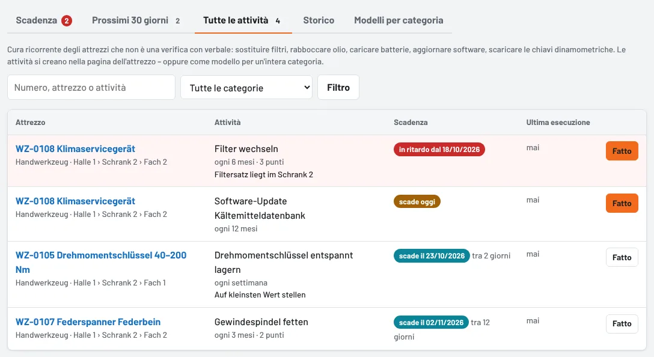Click the 'scade il 02/11/2026' badge

pos(431,322)
